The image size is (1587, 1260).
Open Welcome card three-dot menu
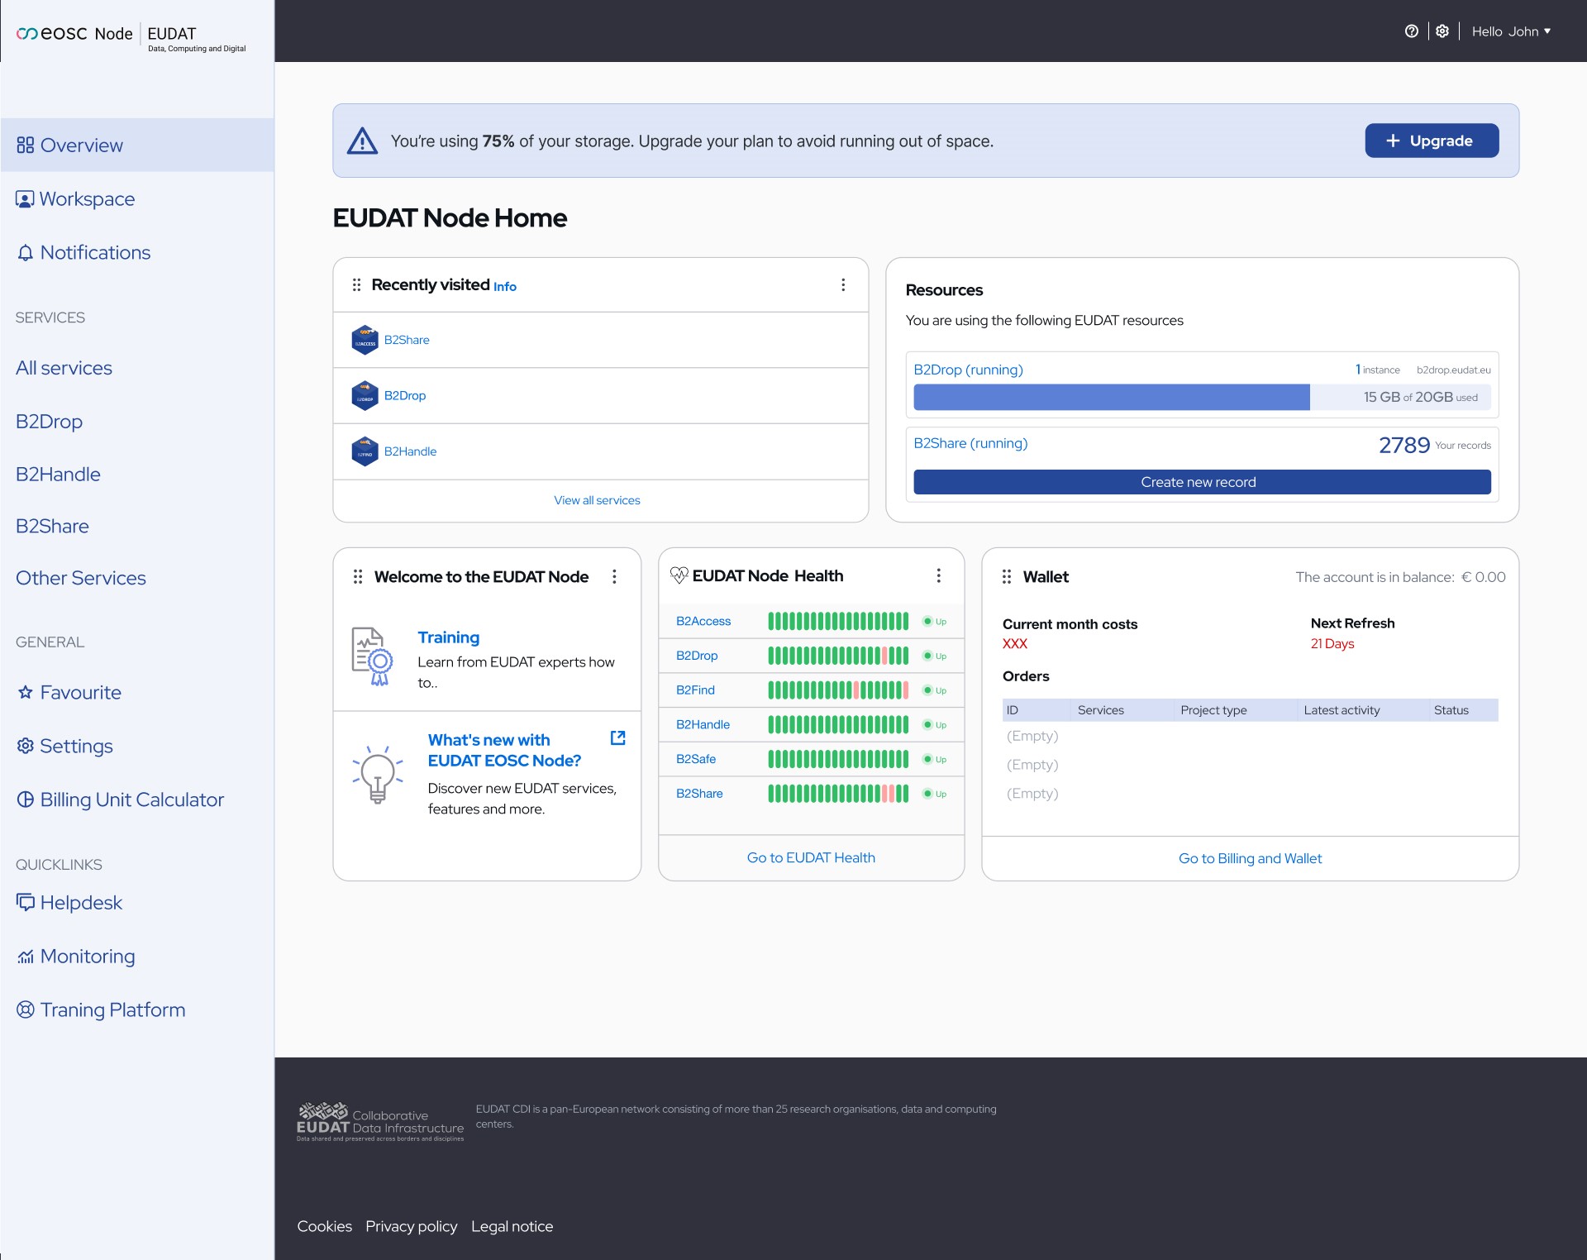click(614, 577)
